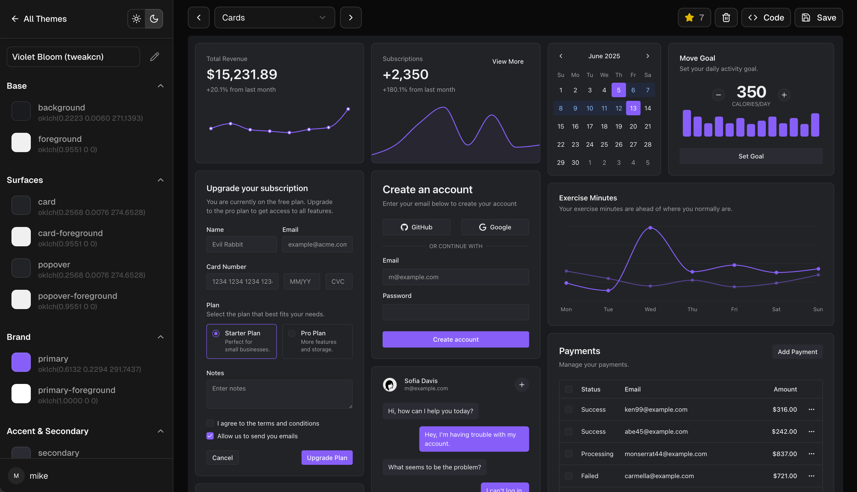Viewport: 857px width, 492px height.
Task: Uncheck 'Allow us to send you emails'
Action: pos(210,436)
